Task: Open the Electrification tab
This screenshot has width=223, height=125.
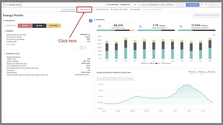Action: point(84,9)
